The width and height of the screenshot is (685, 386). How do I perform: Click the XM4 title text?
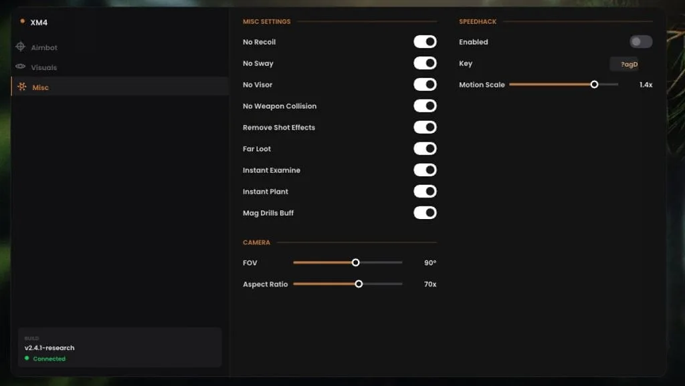pyautogui.click(x=39, y=23)
